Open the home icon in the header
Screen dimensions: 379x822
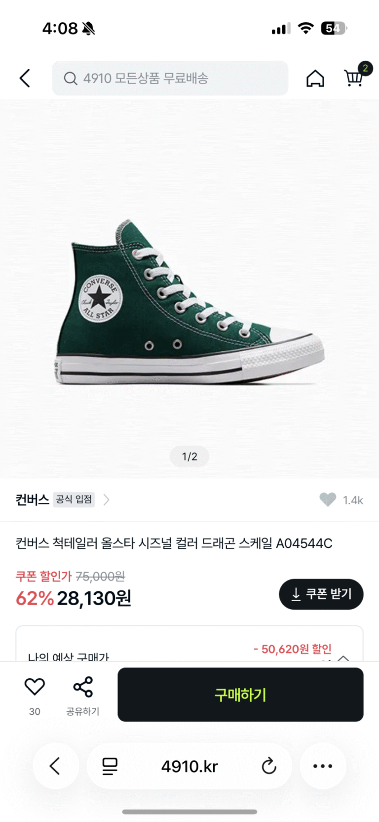[x=315, y=78]
